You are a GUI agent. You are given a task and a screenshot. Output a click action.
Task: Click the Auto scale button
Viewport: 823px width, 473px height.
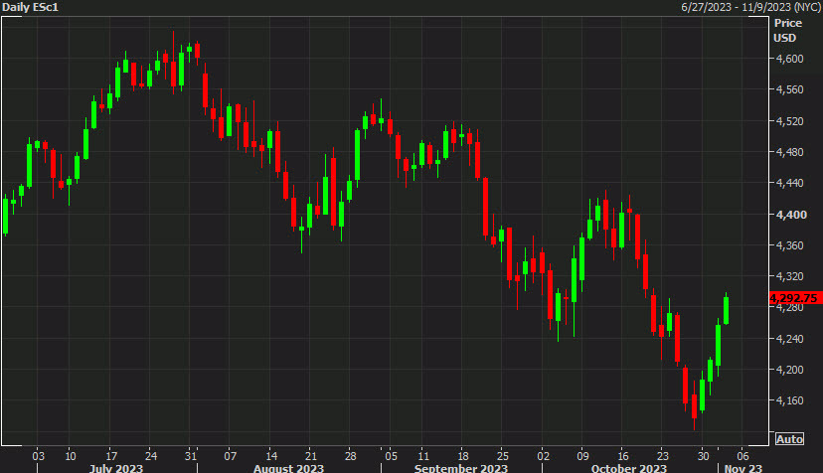tap(789, 439)
